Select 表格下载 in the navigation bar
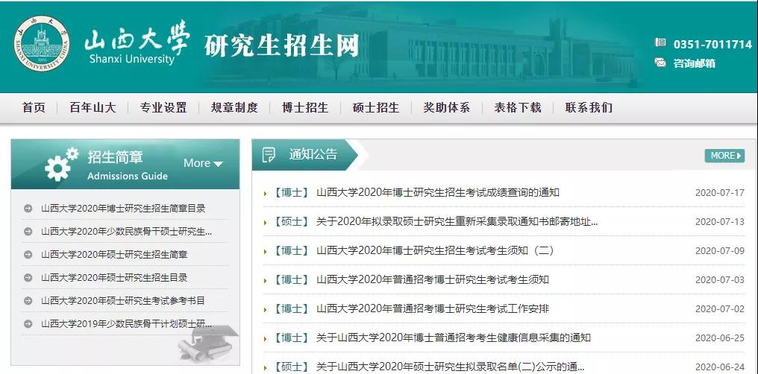The width and height of the screenshot is (758, 374). coord(517,107)
